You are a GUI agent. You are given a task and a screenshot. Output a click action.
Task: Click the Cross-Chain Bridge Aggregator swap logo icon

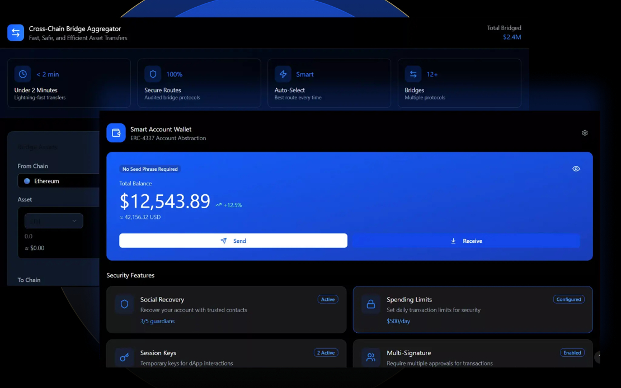(x=16, y=33)
